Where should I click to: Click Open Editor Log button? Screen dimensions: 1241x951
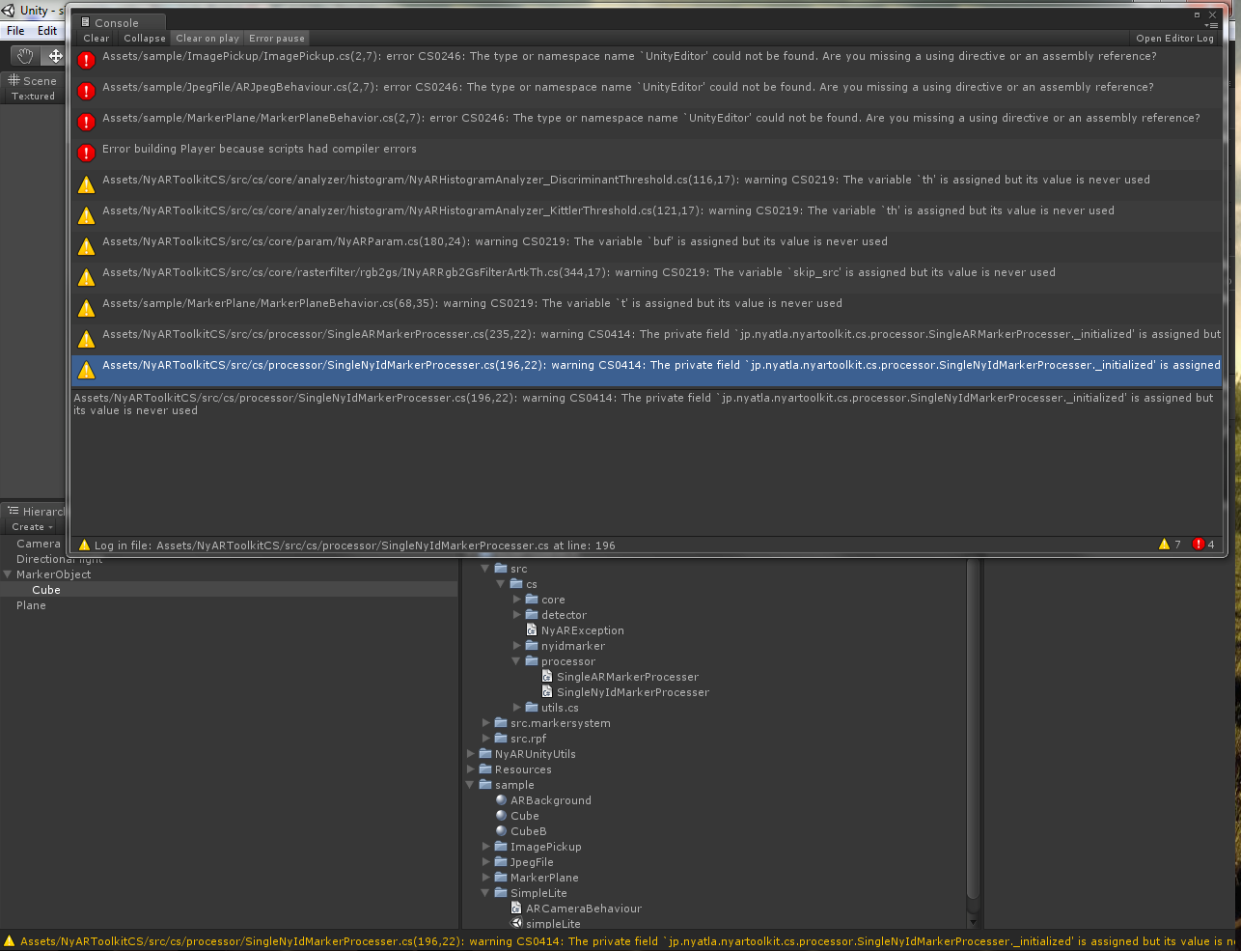click(1174, 39)
